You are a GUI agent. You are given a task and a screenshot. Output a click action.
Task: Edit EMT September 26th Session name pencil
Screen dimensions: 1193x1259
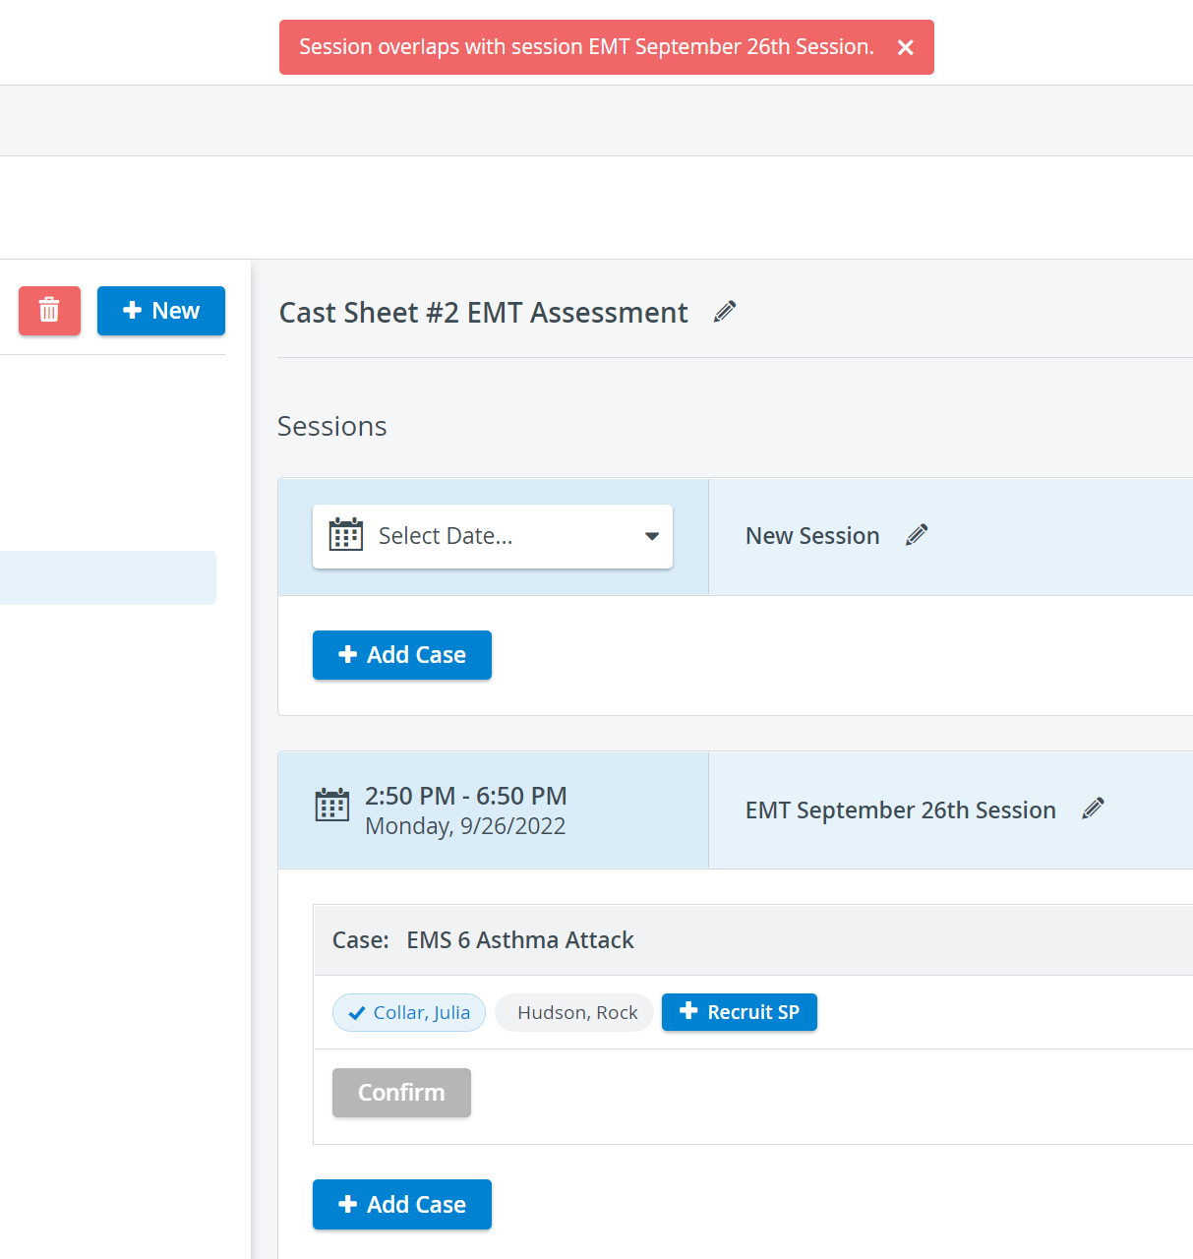pos(1093,809)
